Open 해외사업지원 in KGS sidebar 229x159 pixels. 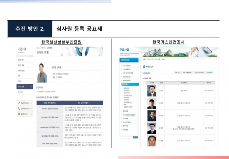point(127,80)
